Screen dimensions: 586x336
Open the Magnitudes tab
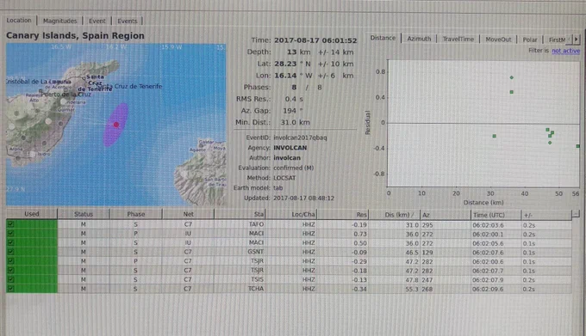pos(59,21)
